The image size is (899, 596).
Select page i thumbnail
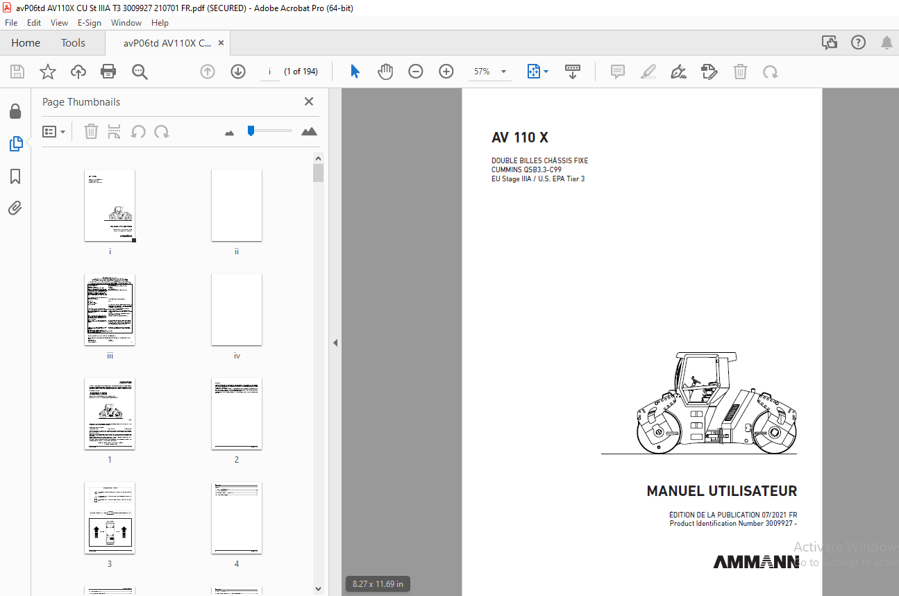click(110, 205)
